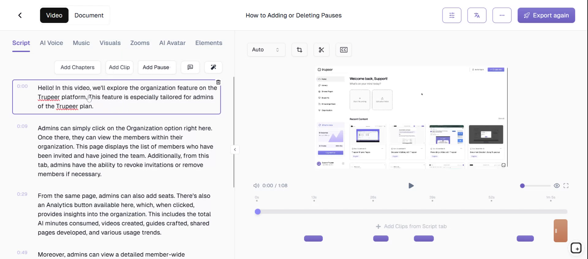Click the timeline playhead handle
Image resolution: width=588 pixels, height=259 pixels.
coord(258,212)
